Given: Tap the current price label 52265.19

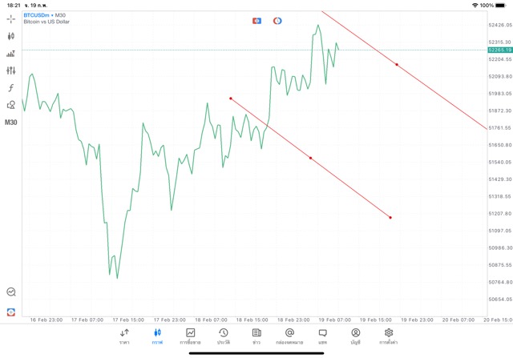Looking at the screenshot, I should 499,50.
